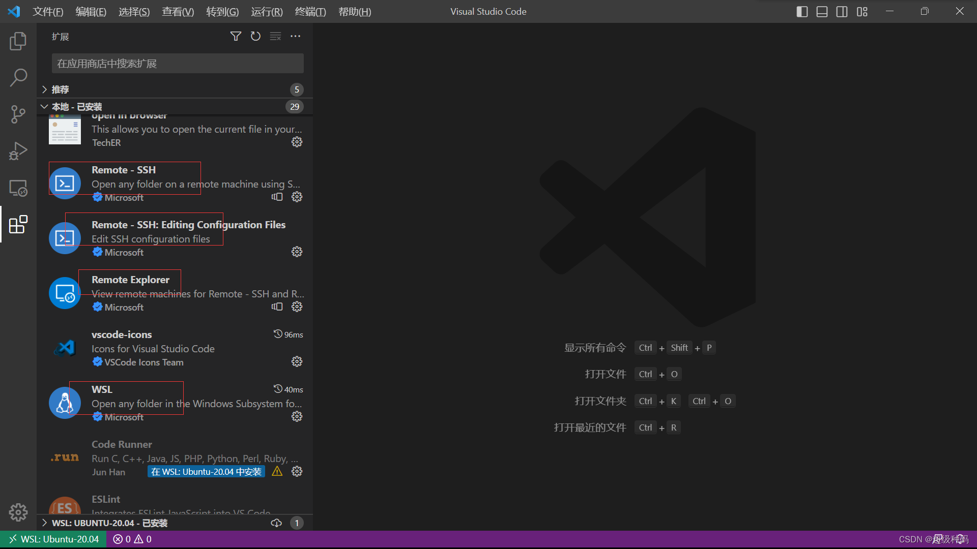Open the 终端(T) menu
Screen dimensions: 977x549
(x=310, y=11)
